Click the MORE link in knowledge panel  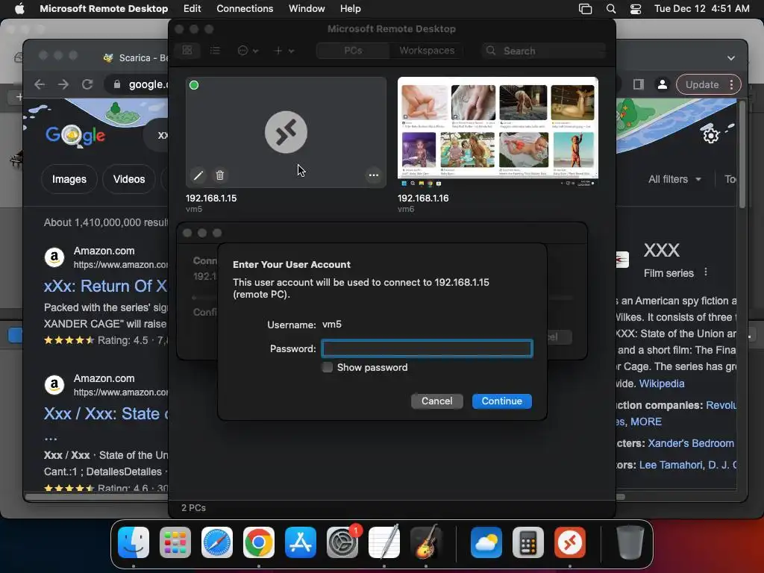pos(646,422)
